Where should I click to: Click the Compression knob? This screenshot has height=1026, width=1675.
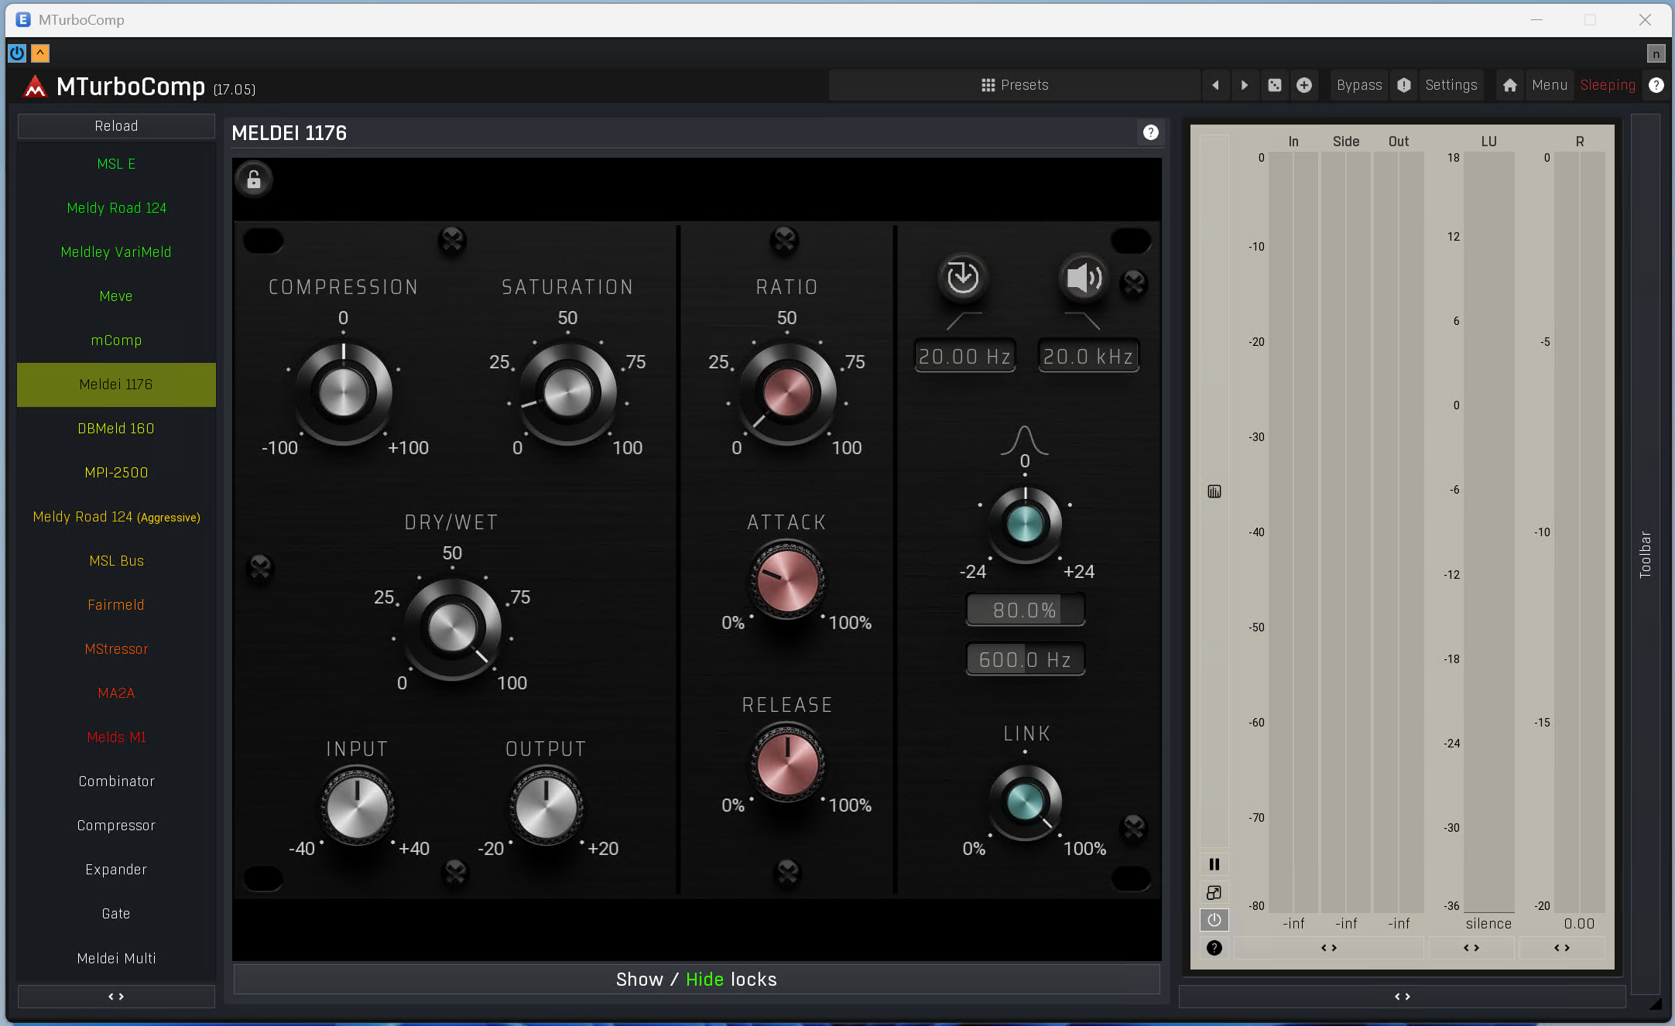pyautogui.click(x=344, y=393)
